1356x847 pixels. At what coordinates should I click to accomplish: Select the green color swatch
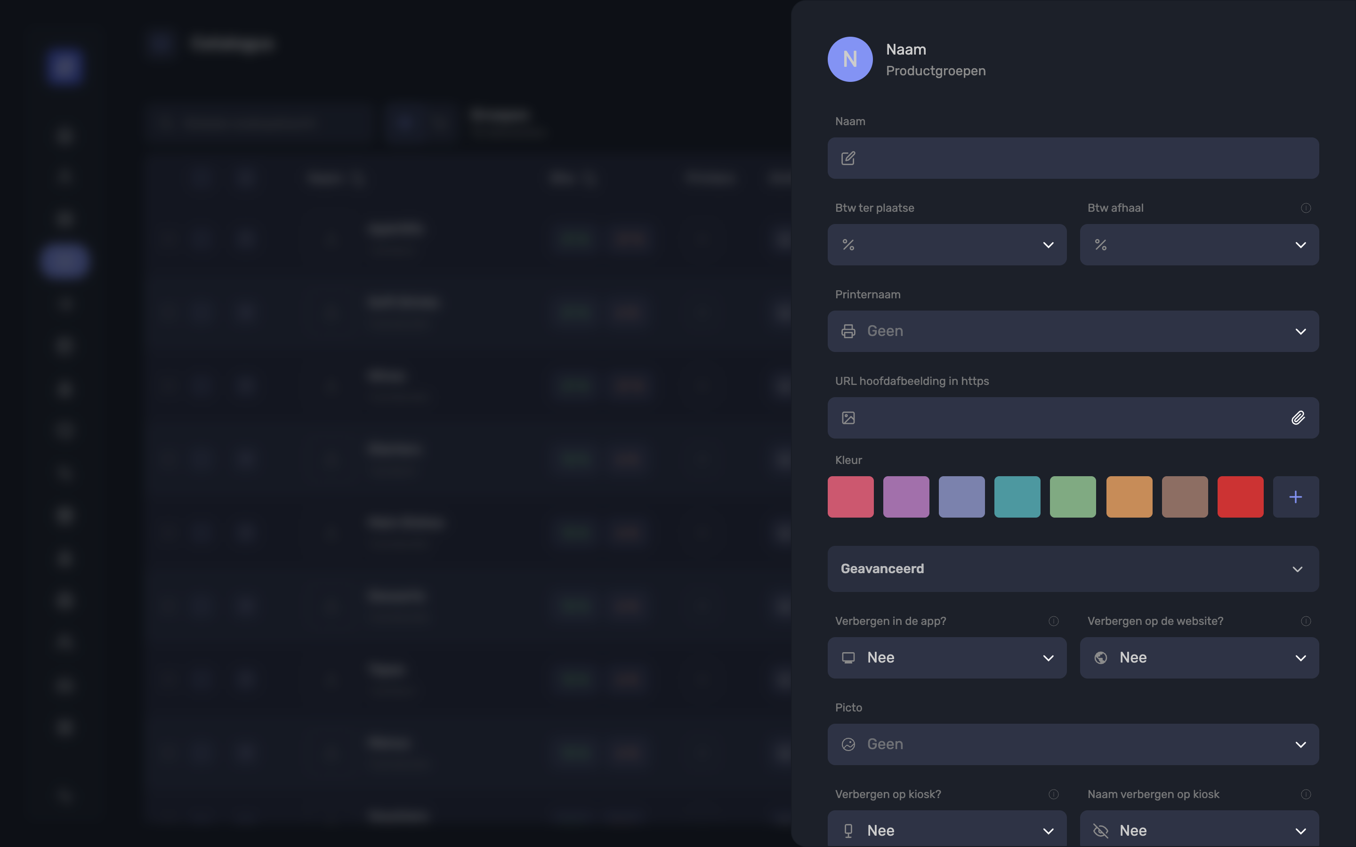coord(1073,497)
